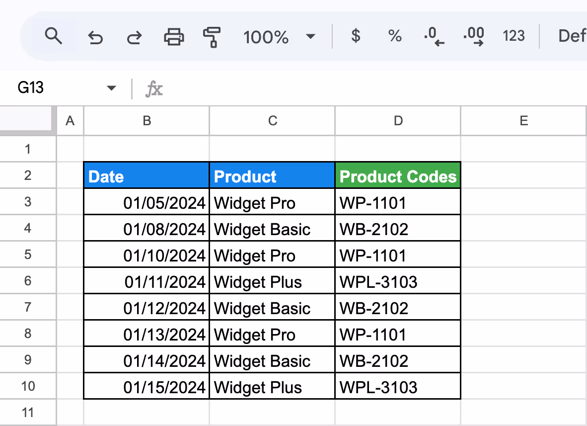
Task: Click the Date header cell
Action: pyautogui.click(x=147, y=175)
